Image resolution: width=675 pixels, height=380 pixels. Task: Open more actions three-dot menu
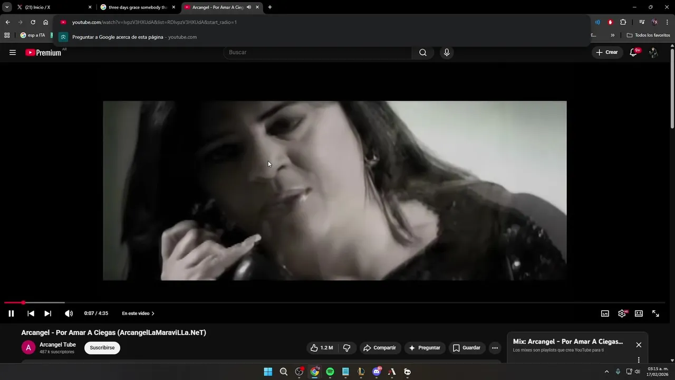[495, 348]
